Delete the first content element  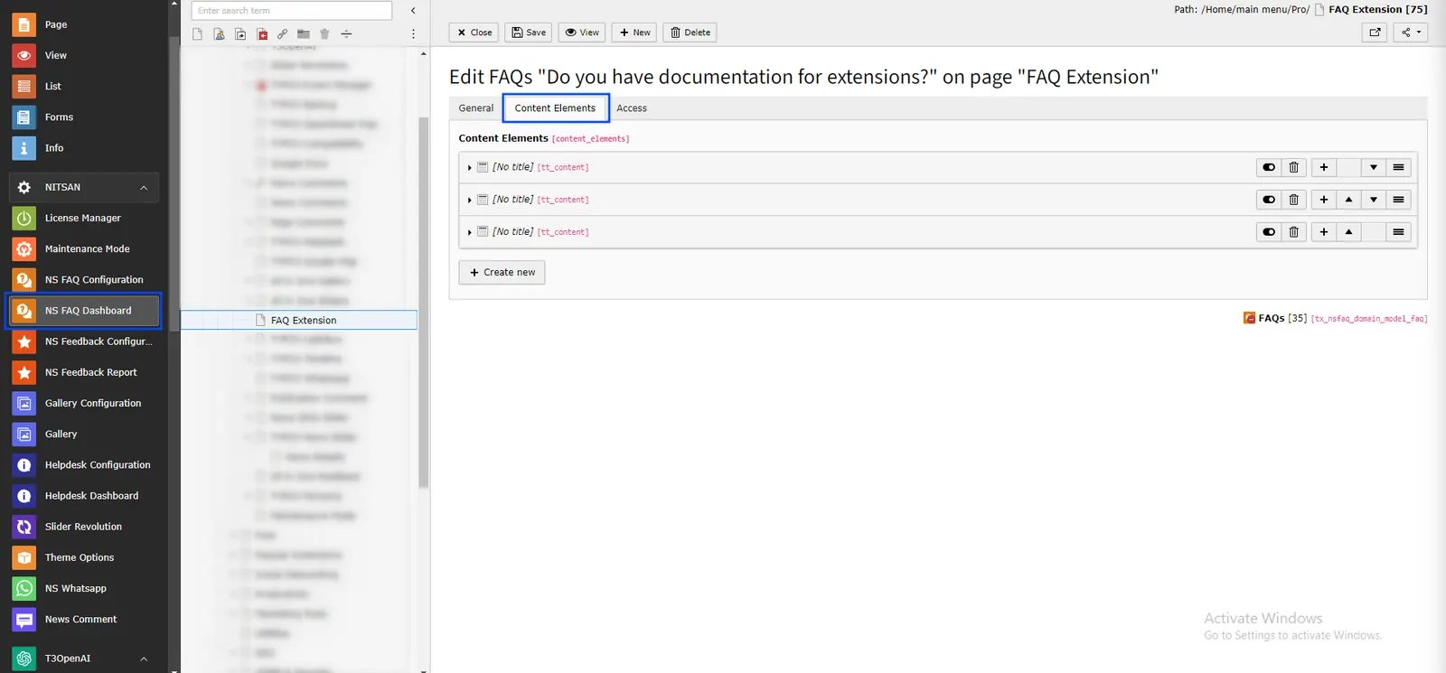tap(1294, 167)
